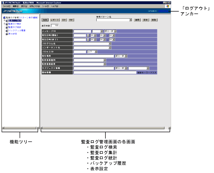Export results with the PDF button

tap(71, 20)
